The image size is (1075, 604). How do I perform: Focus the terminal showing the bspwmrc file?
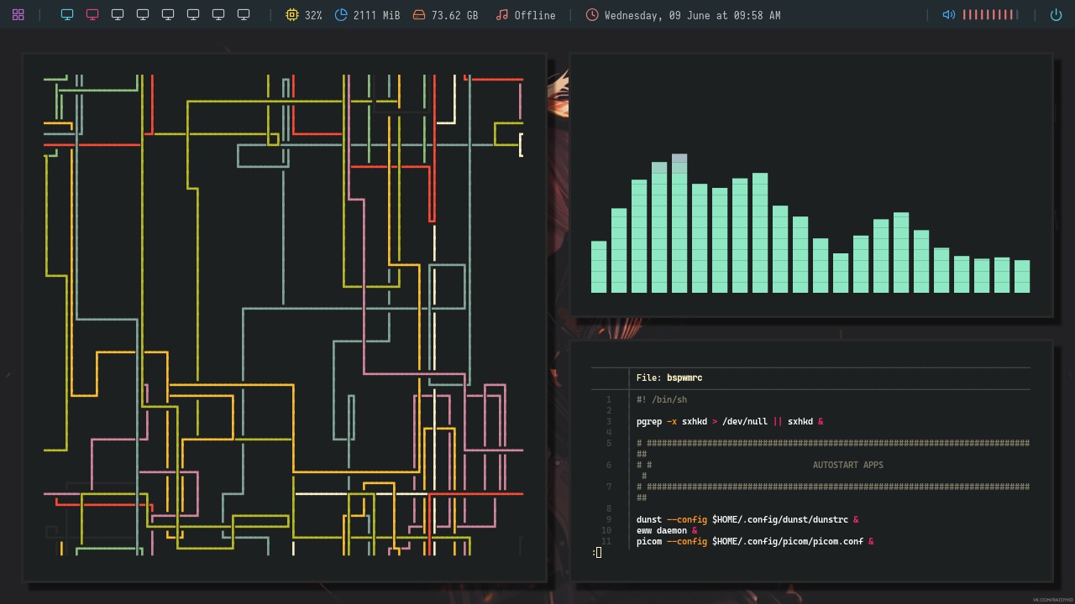tap(810, 461)
